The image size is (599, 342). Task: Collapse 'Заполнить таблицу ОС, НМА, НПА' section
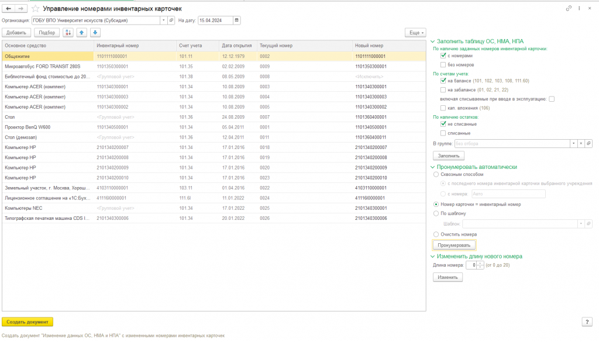432,42
